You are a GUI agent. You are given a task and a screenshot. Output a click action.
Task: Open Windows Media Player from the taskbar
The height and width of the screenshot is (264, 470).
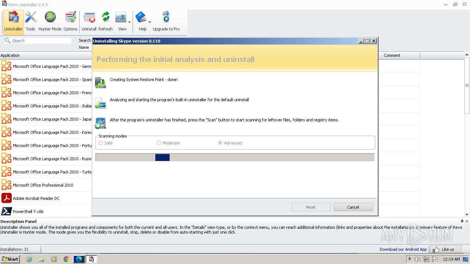pos(54,259)
